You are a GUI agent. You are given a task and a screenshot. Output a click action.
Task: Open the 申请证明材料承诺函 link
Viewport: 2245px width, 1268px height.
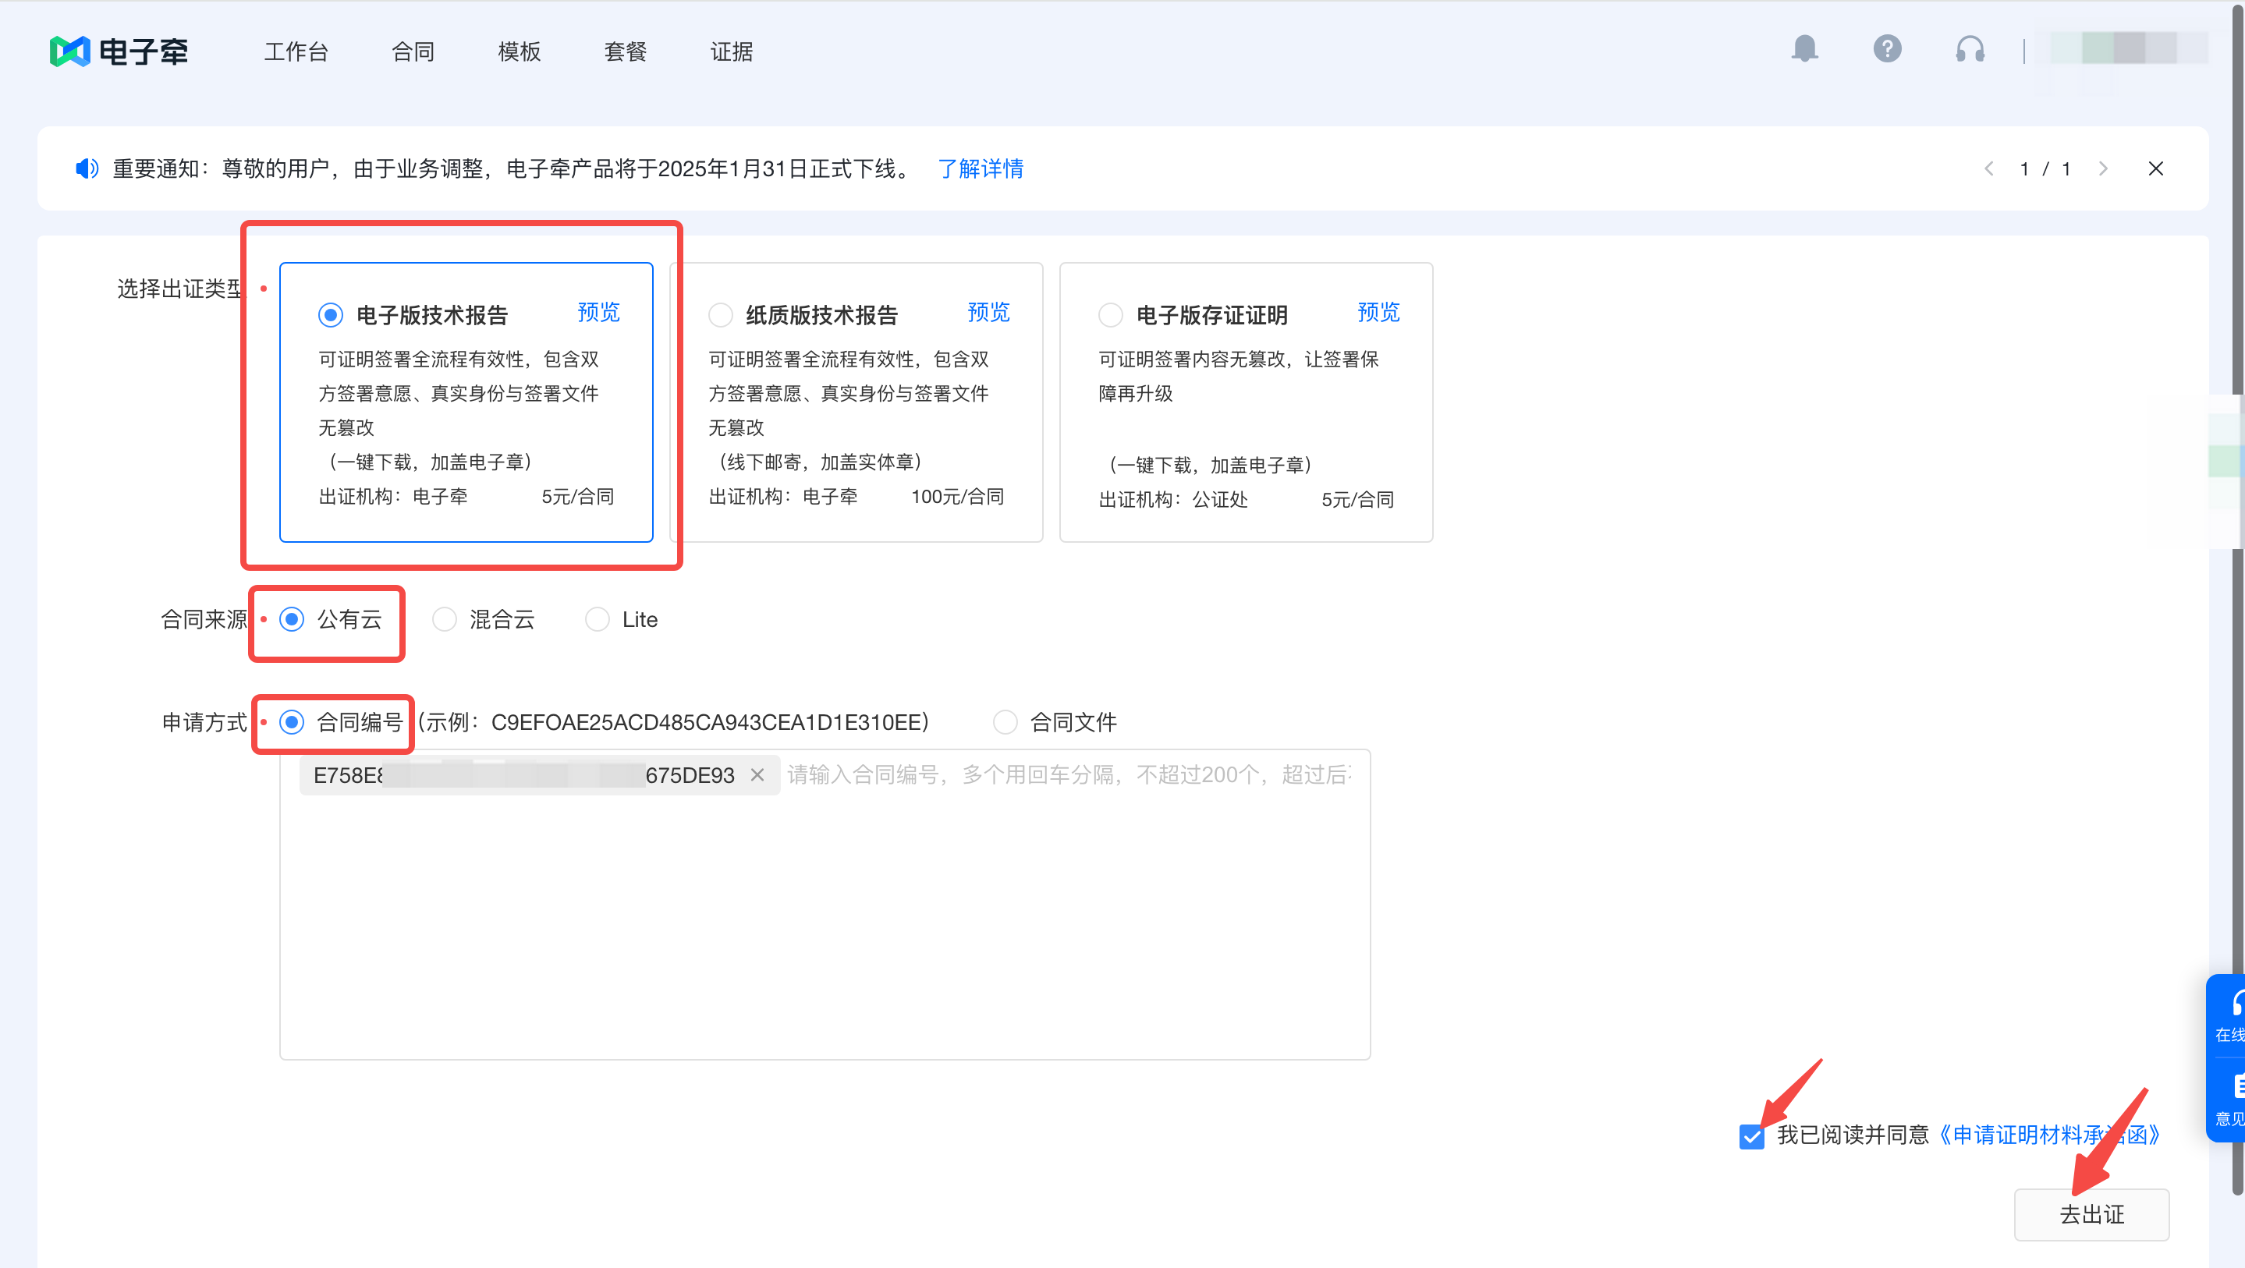coord(2049,1135)
